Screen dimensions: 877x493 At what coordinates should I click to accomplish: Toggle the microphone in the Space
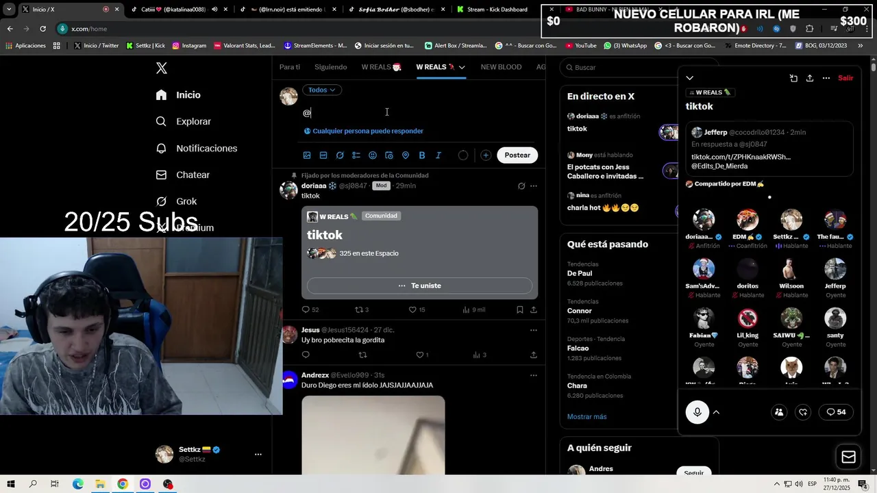697,412
